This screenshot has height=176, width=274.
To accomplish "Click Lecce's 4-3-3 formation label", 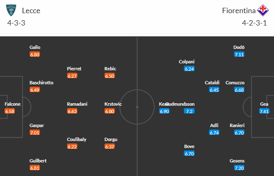I will pyautogui.click(x=16, y=23).
